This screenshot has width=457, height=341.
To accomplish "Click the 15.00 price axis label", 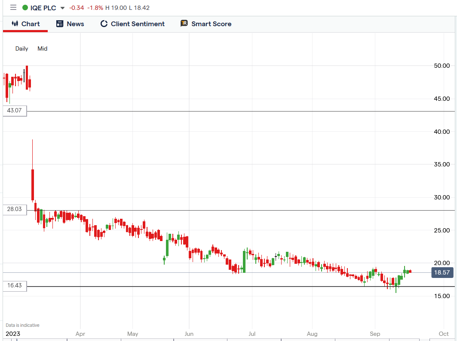I will (x=442, y=296).
